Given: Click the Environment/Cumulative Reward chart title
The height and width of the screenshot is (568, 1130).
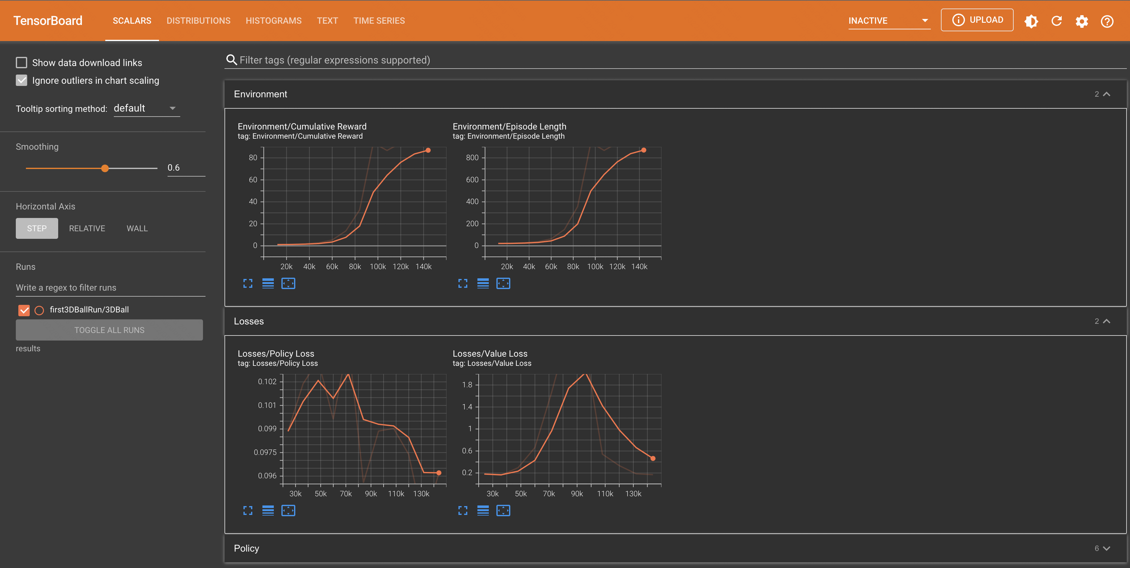Looking at the screenshot, I should coord(302,126).
